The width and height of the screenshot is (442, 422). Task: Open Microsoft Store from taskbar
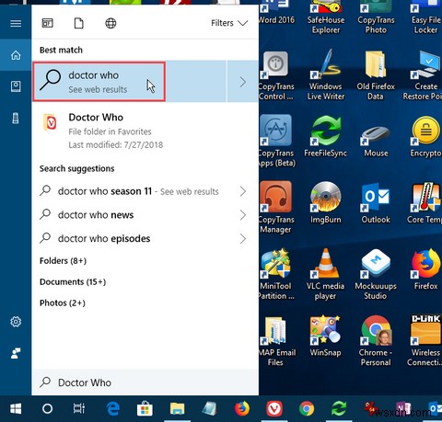point(145,408)
